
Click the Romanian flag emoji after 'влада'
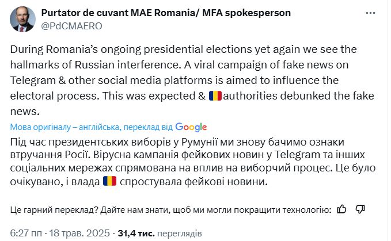[109, 182]
